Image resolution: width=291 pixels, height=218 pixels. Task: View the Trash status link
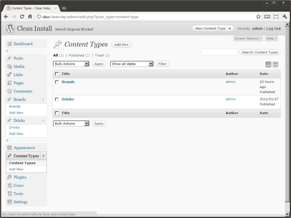click(99, 55)
